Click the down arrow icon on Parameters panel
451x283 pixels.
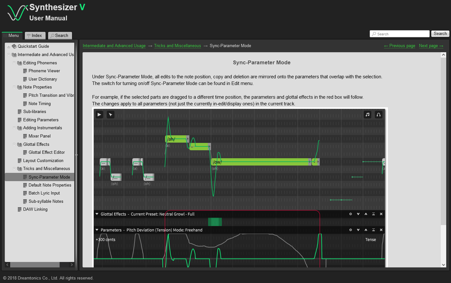coord(358,230)
